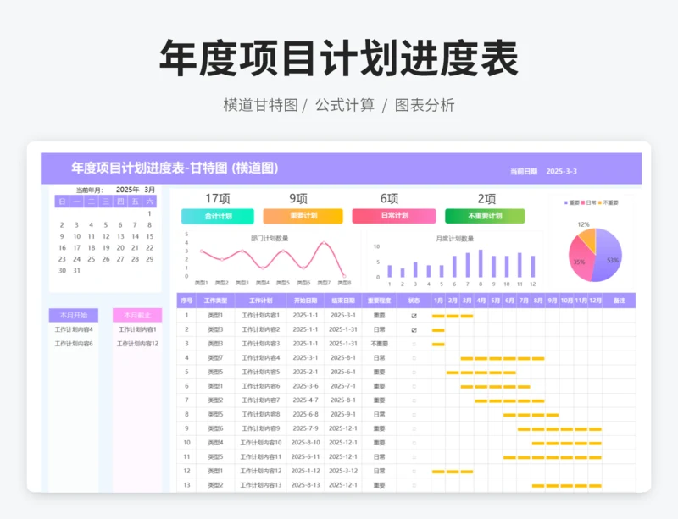Image resolution: width=678 pixels, height=519 pixels.
Task: Click the 类型7 peak point on line chart
Action: coord(324,243)
